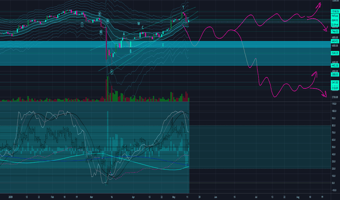Select the B wave label
The height and width of the screenshot is (200, 340).
pyautogui.click(x=131, y=51)
